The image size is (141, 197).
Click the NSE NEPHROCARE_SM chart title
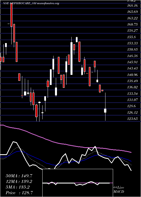(31, 3)
